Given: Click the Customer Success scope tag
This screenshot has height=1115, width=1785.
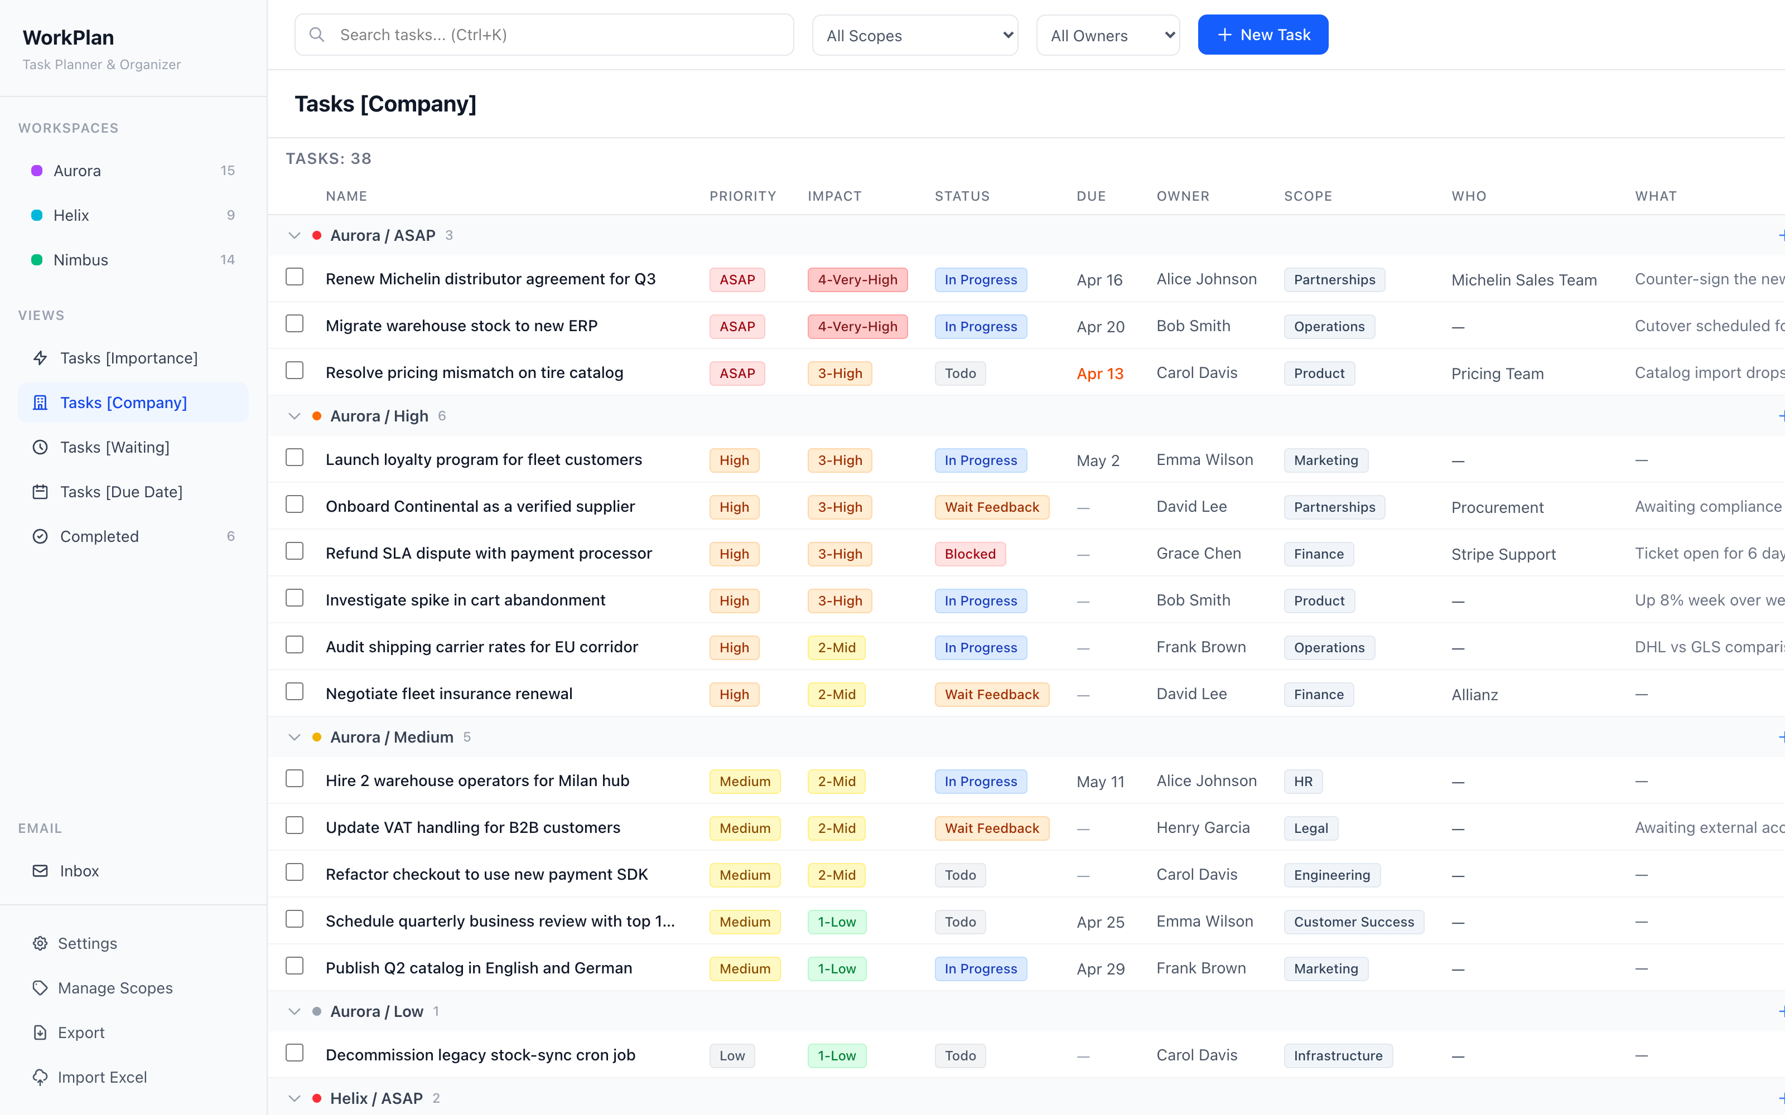Looking at the screenshot, I should 1353,922.
